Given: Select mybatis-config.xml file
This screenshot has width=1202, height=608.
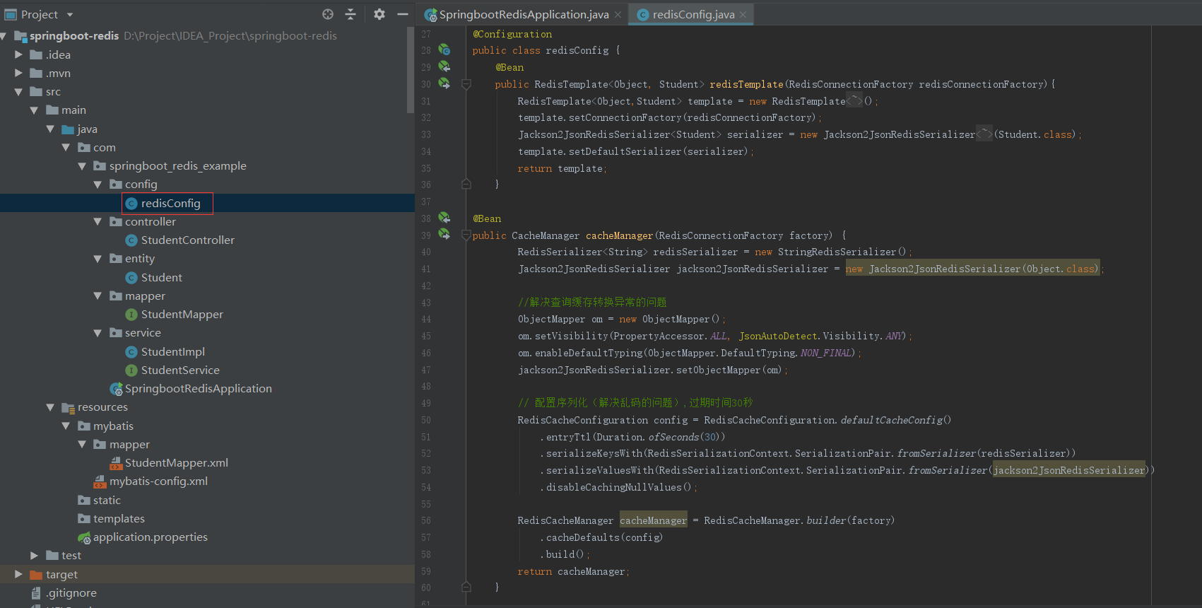Looking at the screenshot, I should (158, 481).
